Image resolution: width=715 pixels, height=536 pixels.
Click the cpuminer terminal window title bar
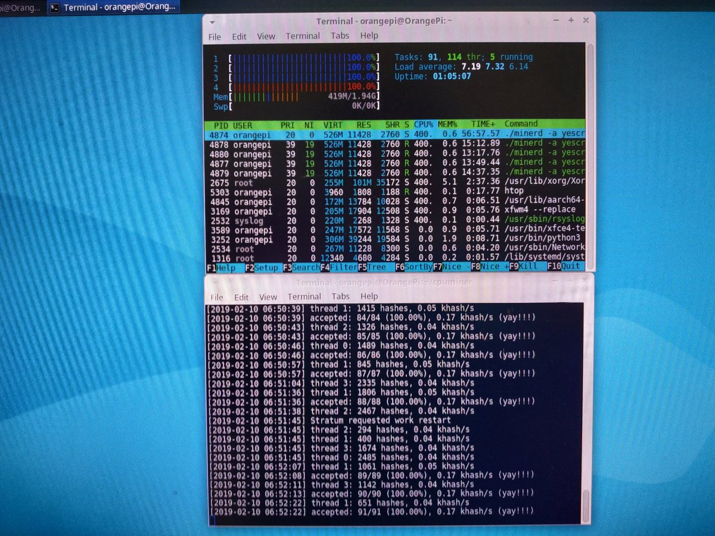399,282
